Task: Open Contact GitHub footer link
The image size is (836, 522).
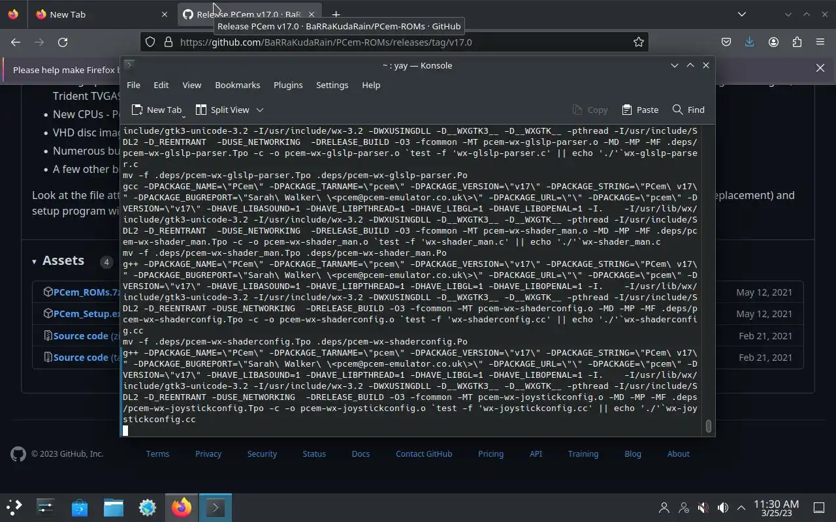Action: pyautogui.click(x=424, y=453)
